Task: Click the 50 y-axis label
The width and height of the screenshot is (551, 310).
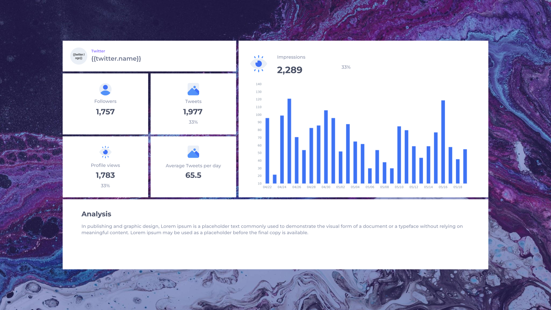Action: 260,153
